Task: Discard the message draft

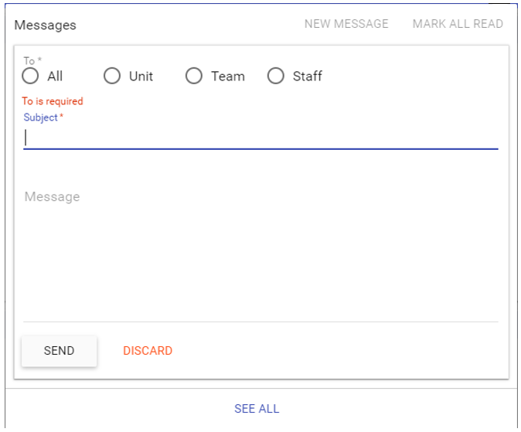Action: 148,351
